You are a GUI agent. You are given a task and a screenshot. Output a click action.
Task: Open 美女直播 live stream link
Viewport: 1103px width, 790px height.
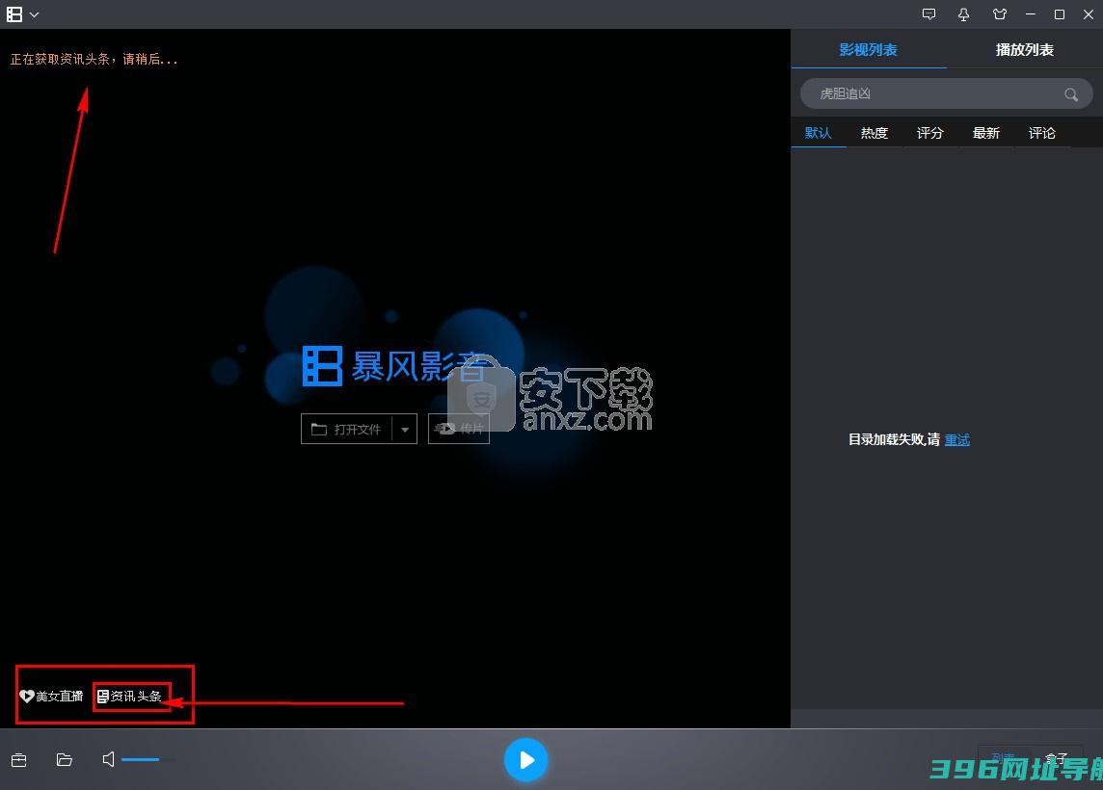pyautogui.click(x=51, y=696)
